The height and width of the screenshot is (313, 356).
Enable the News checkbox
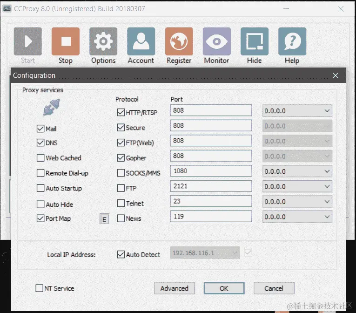point(121,218)
